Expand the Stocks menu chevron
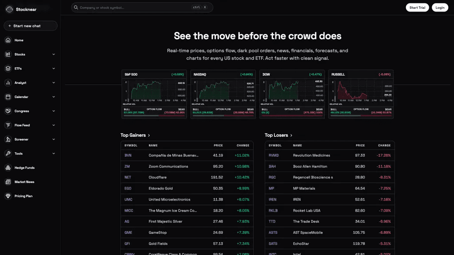 [x=54, y=54]
